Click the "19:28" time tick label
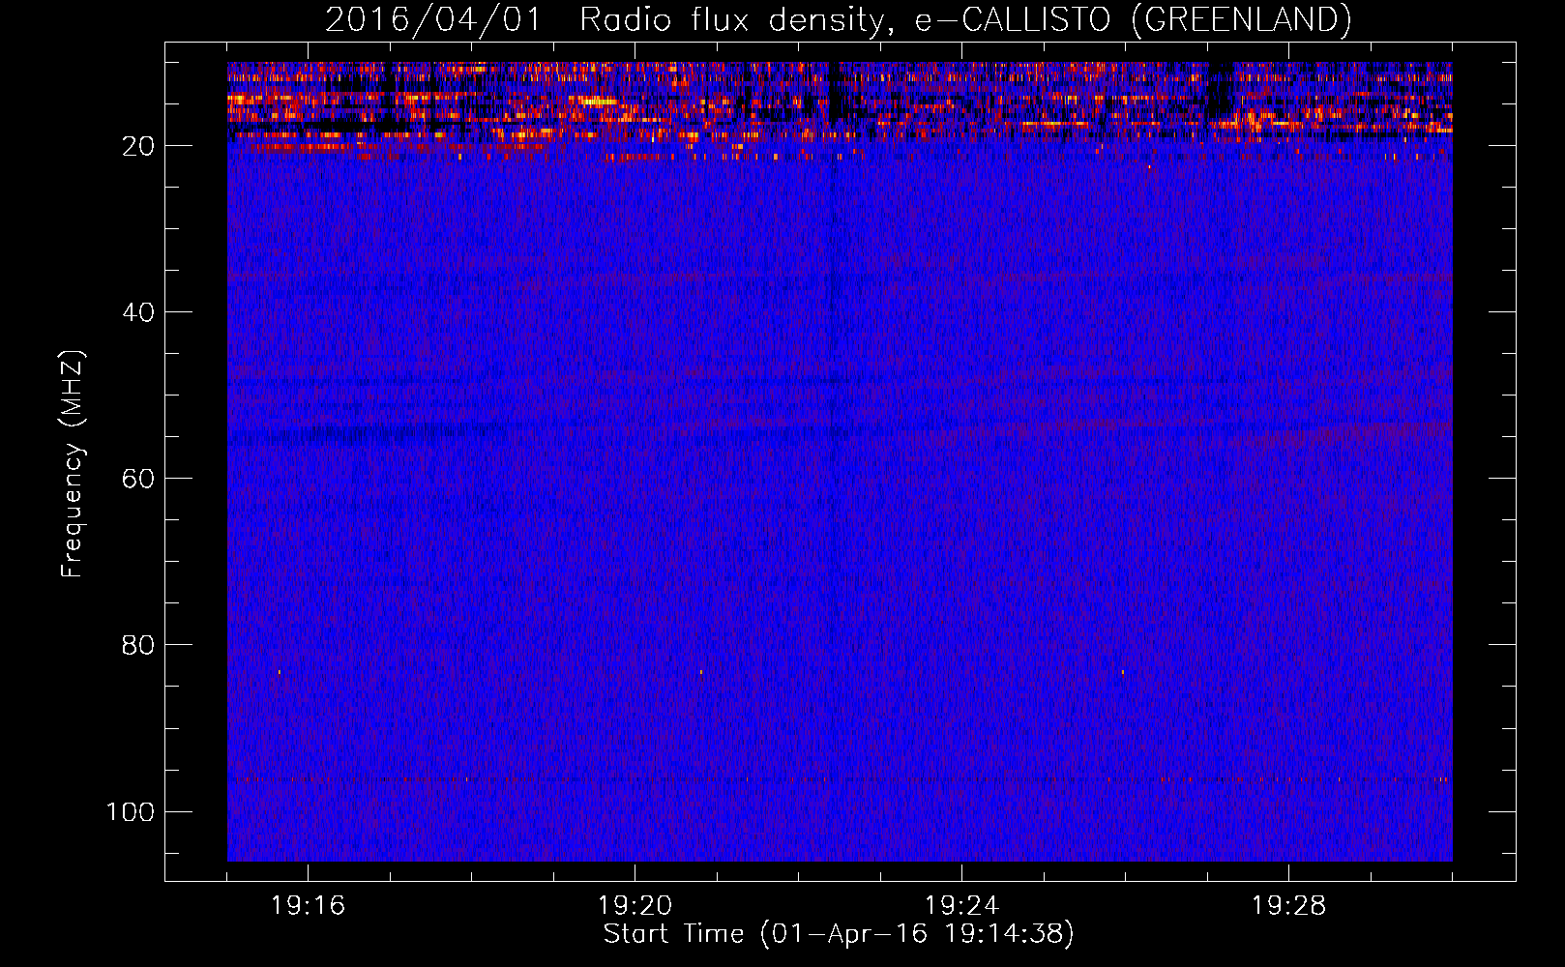Image resolution: width=1565 pixels, height=967 pixels. [1288, 906]
